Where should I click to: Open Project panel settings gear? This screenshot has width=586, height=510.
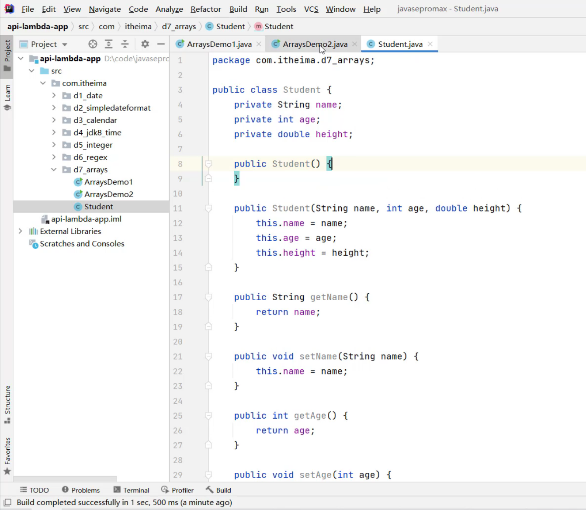[145, 44]
